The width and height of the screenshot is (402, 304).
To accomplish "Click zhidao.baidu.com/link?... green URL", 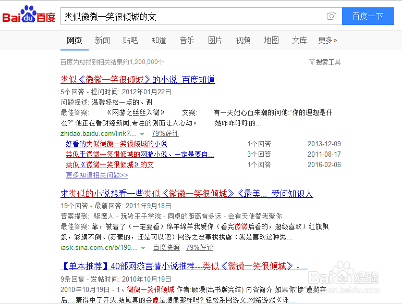I will point(98,133).
